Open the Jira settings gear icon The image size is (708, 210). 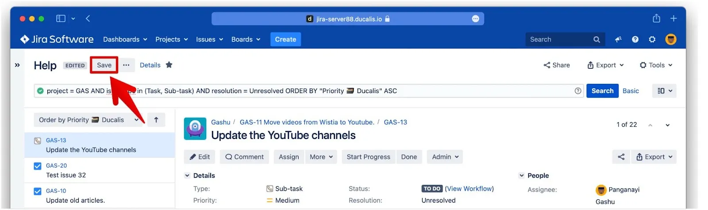pyautogui.click(x=652, y=40)
